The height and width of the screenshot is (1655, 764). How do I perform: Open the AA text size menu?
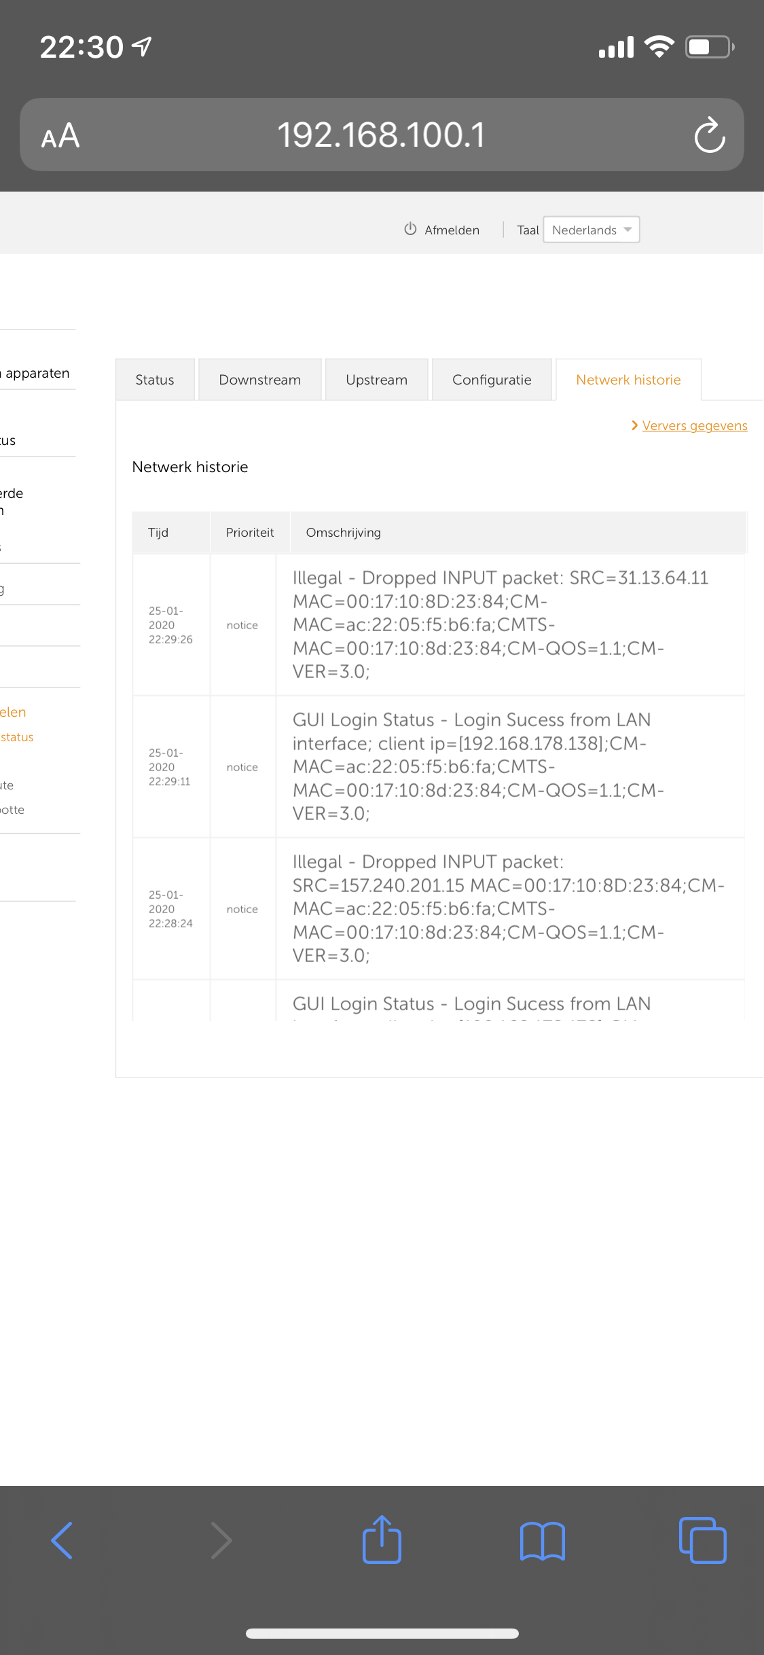60,136
